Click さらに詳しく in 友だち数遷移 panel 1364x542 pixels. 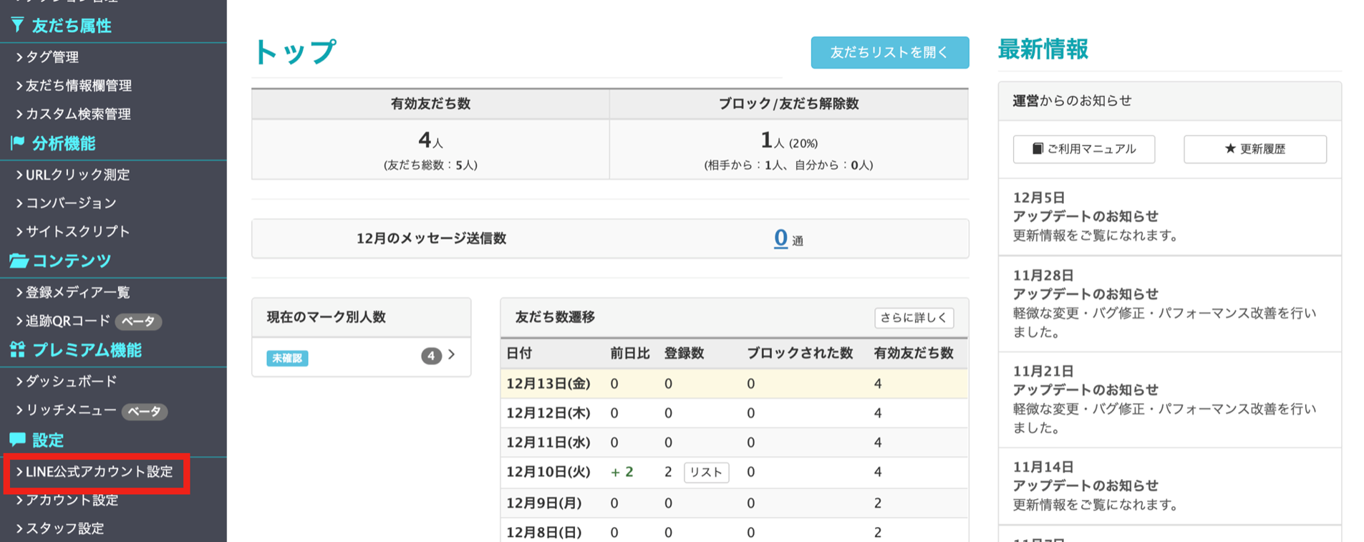pos(914,317)
